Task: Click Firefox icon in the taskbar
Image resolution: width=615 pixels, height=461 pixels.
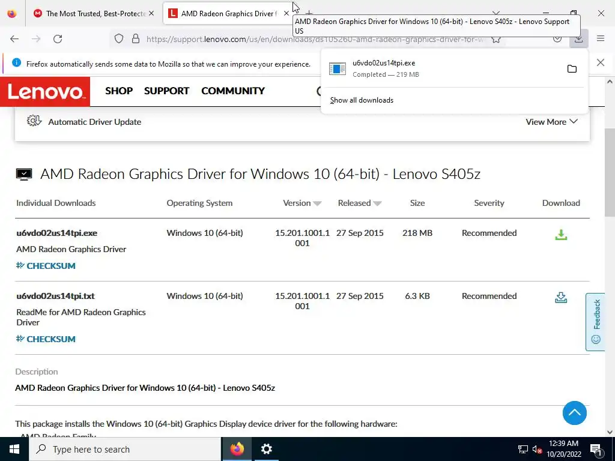Action: click(237, 449)
